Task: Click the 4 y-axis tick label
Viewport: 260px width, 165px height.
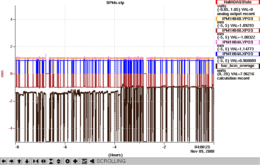Action: pyautogui.click(x=11, y=19)
